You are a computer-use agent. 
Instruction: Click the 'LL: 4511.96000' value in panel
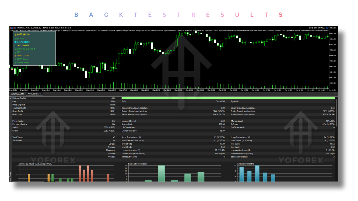(x=22, y=46)
